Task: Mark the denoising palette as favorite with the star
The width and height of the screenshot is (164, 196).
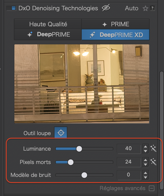Action: point(145,9)
